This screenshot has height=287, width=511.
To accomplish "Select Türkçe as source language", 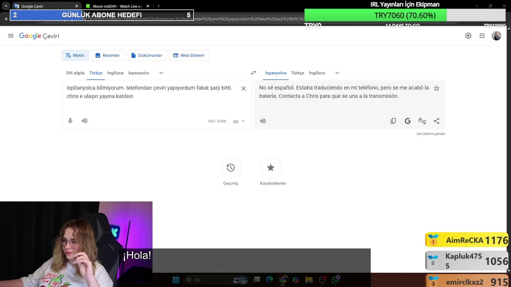I will point(96,73).
